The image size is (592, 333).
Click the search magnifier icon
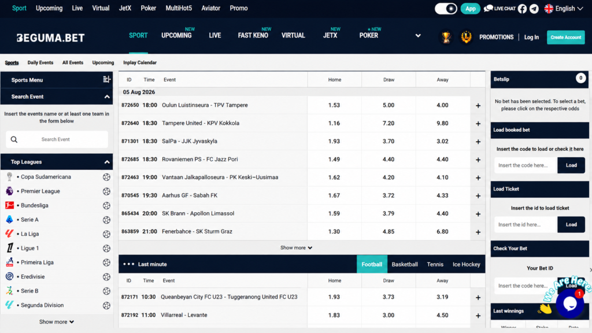tap(14, 139)
